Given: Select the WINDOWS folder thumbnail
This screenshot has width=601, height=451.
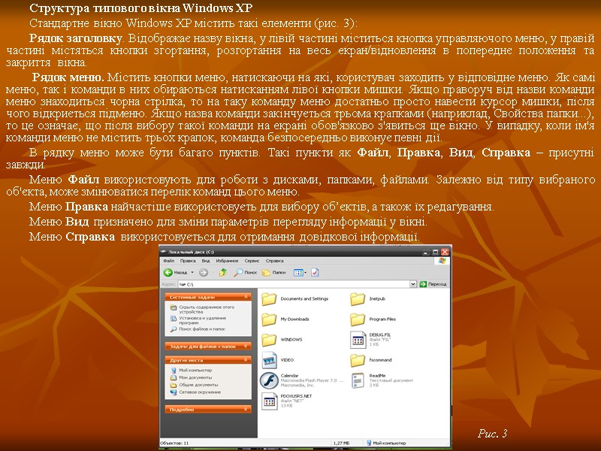Looking at the screenshot, I should coord(270,339).
